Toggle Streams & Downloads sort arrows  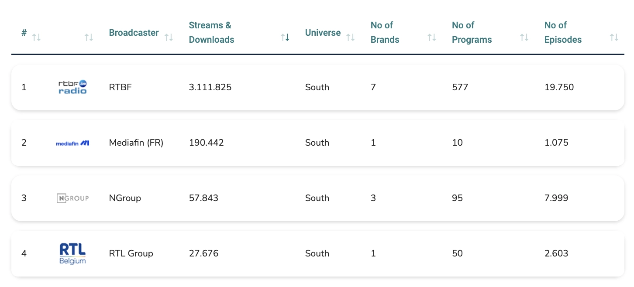tap(285, 38)
